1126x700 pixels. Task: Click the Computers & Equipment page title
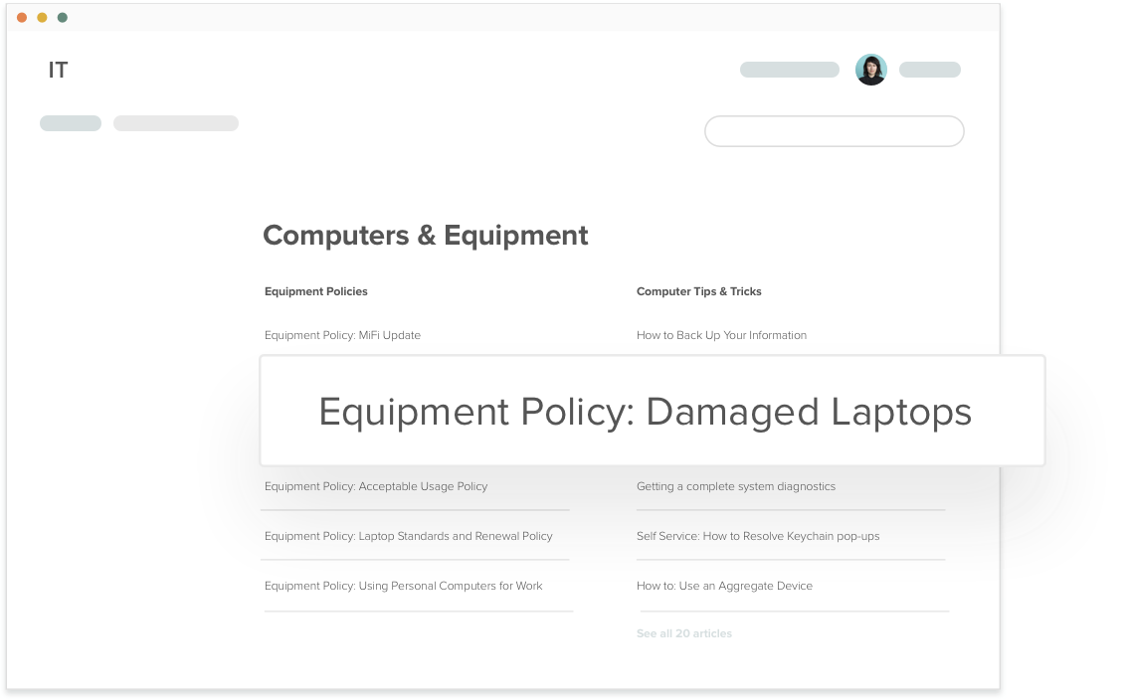point(425,236)
